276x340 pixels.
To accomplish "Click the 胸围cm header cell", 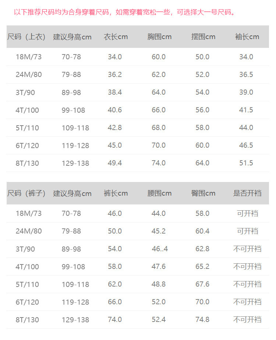I will click(x=159, y=37).
